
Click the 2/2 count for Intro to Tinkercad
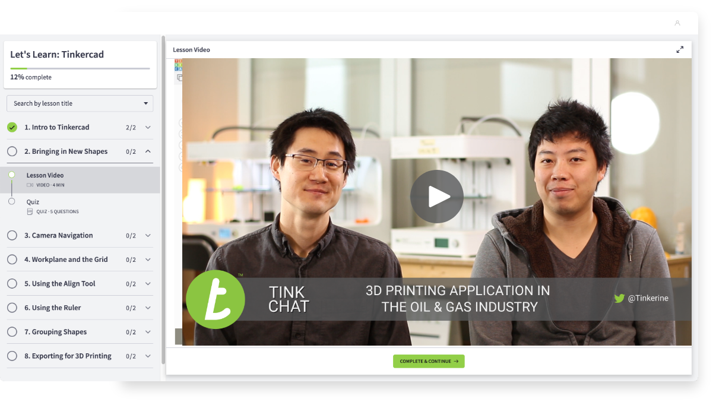pos(131,128)
